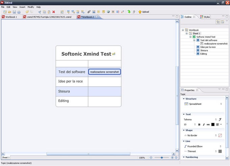
Task: Collapse the Test del software outline node
Action: pos(194,40)
